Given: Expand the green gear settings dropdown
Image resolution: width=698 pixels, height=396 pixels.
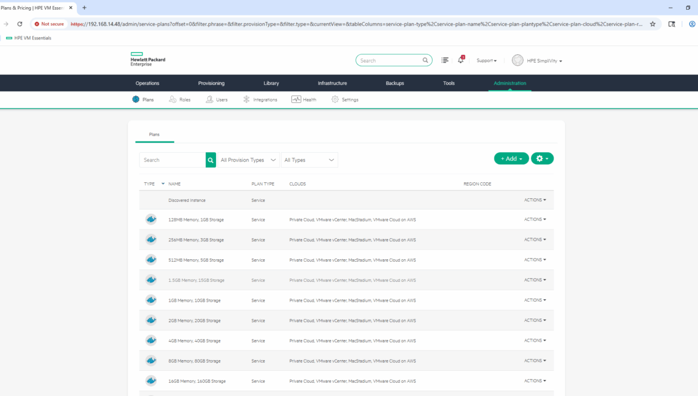Looking at the screenshot, I should pyautogui.click(x=542, y=158).
